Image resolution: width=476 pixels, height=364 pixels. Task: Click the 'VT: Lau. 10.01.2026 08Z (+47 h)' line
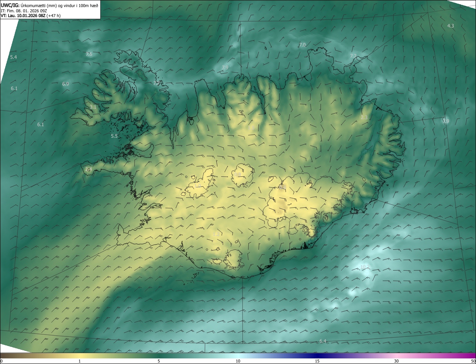click(x=31, y=16)
